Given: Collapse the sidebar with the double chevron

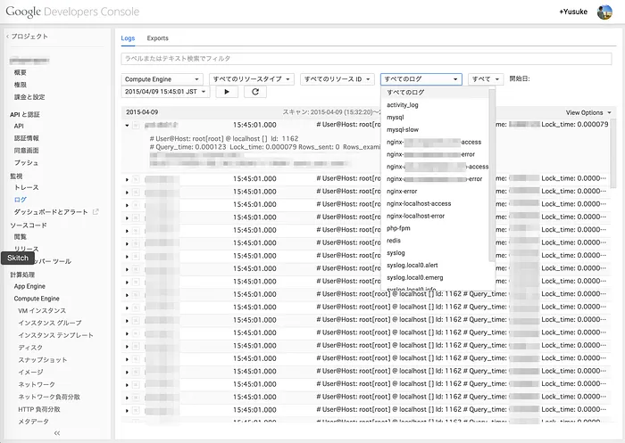Looking at the screenshot, I should 57,433.
